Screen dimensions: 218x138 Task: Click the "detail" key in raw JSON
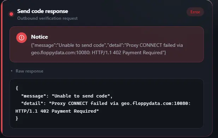(x=32, y=103)
